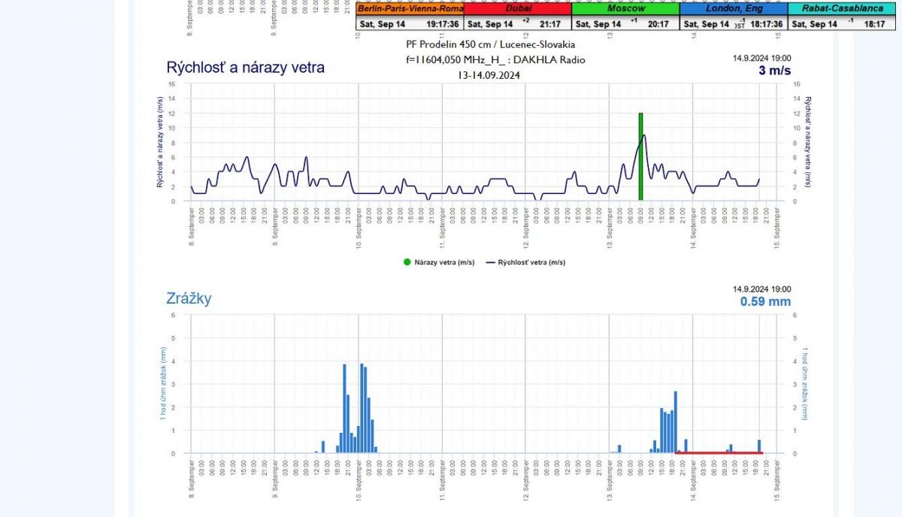902x517 pixels.
Task: Click the Moscow time 20:17 display
Action: tap(658, 24)
